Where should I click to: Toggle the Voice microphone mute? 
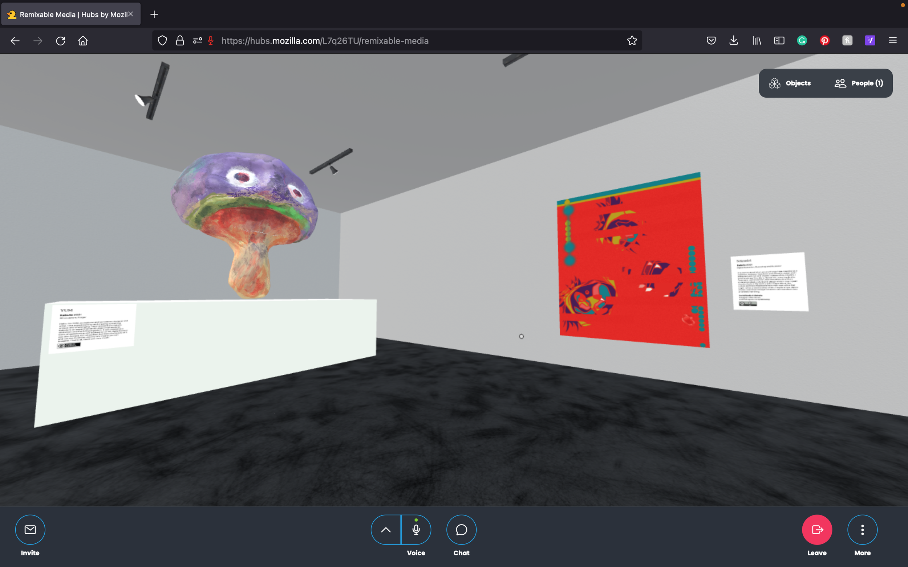(x=416, y=529)
